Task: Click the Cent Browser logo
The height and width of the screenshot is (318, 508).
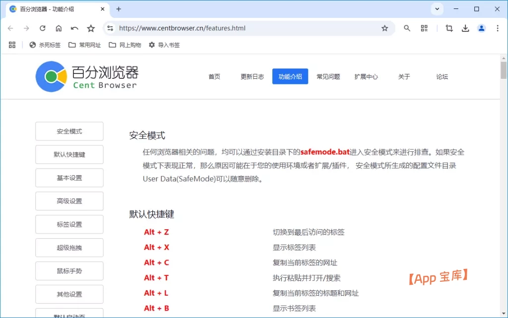Action: point(87,77)
